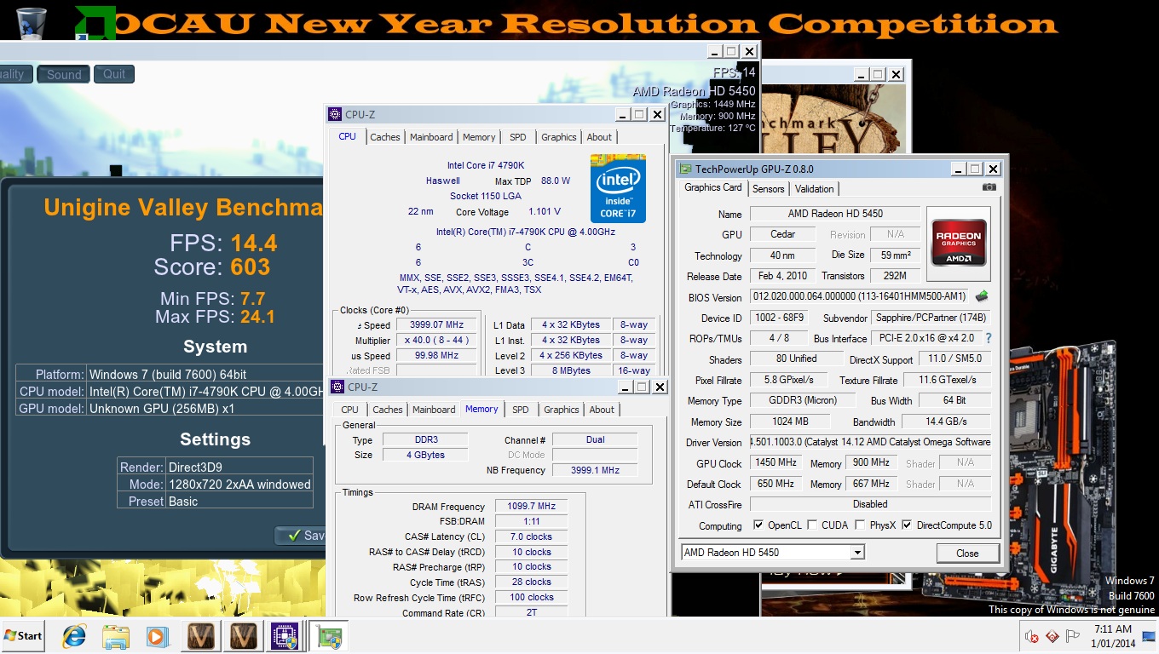Click the ATI CrossFire Disabled field
Screen dimensions: 1159x654
pyautogui.click(x=870, y=504)
